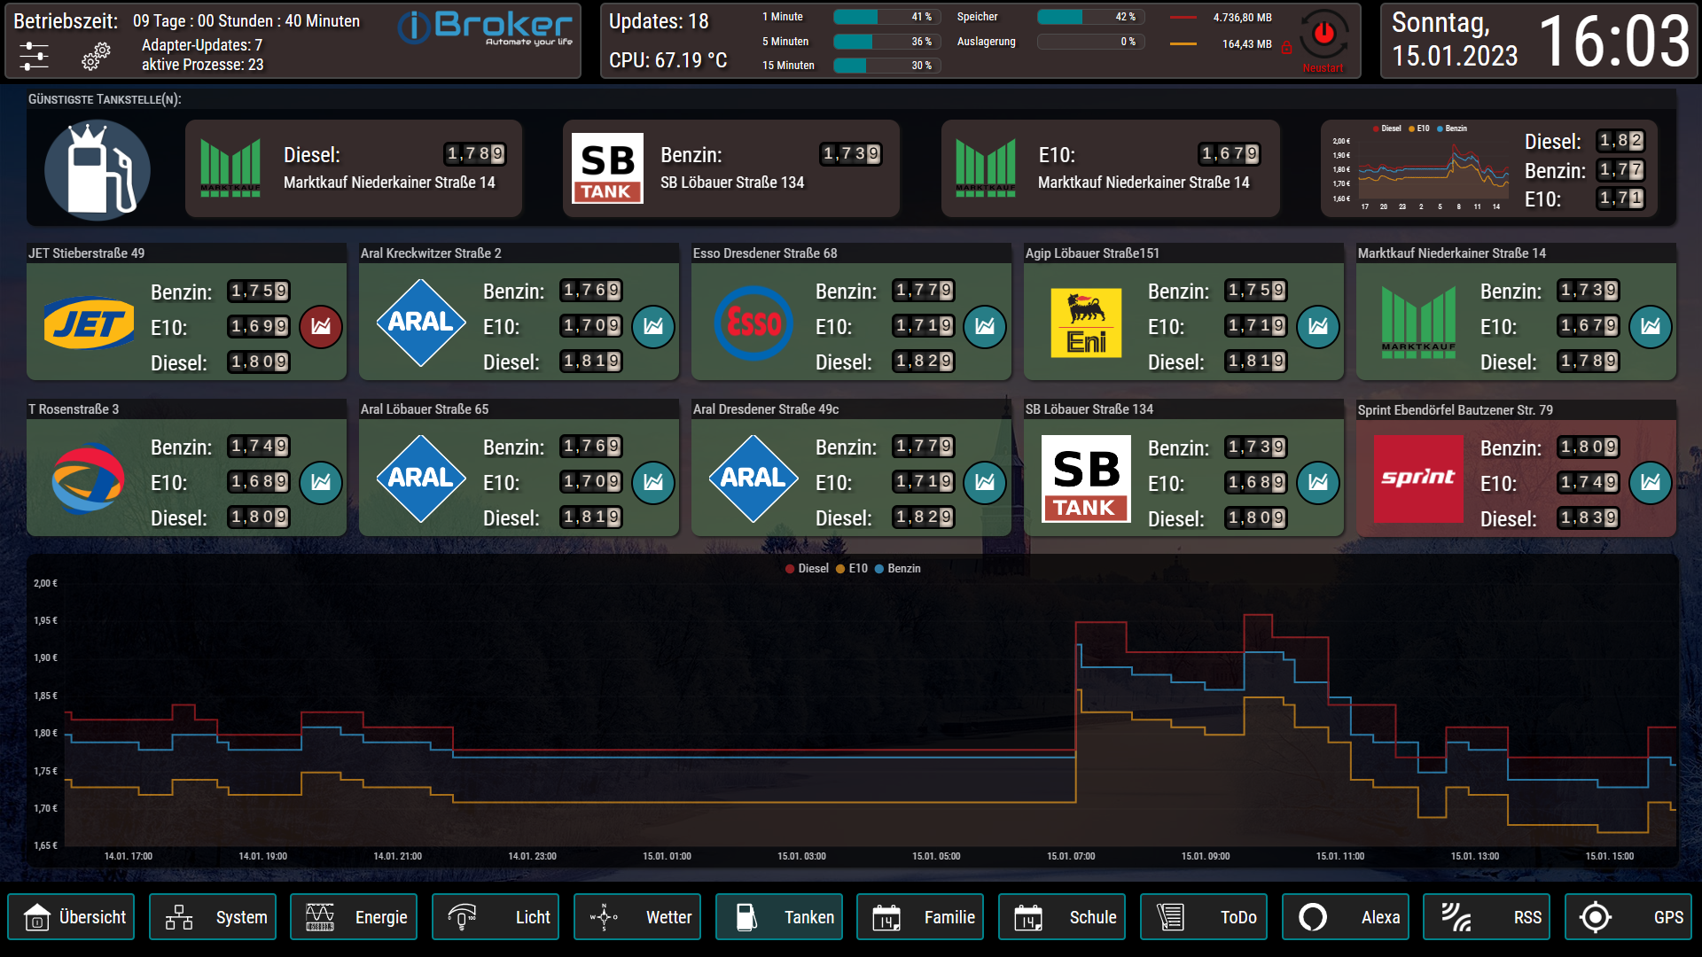The width and height of the screenshot is (1702, 957).
Task: Open the RSS tab
Action: tap(1488, 917)
